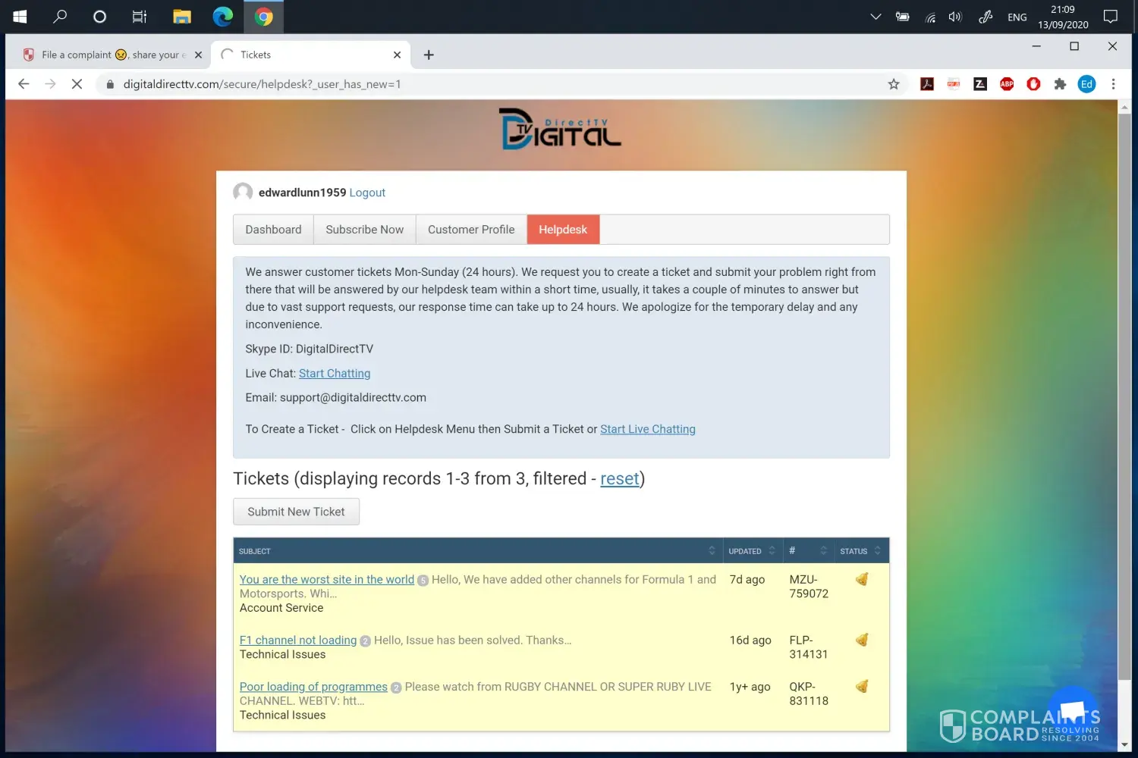This screenshot has width=1138, height=758.
Task: Click the Start Chatting live chat link
Action: tap(335, 374)
